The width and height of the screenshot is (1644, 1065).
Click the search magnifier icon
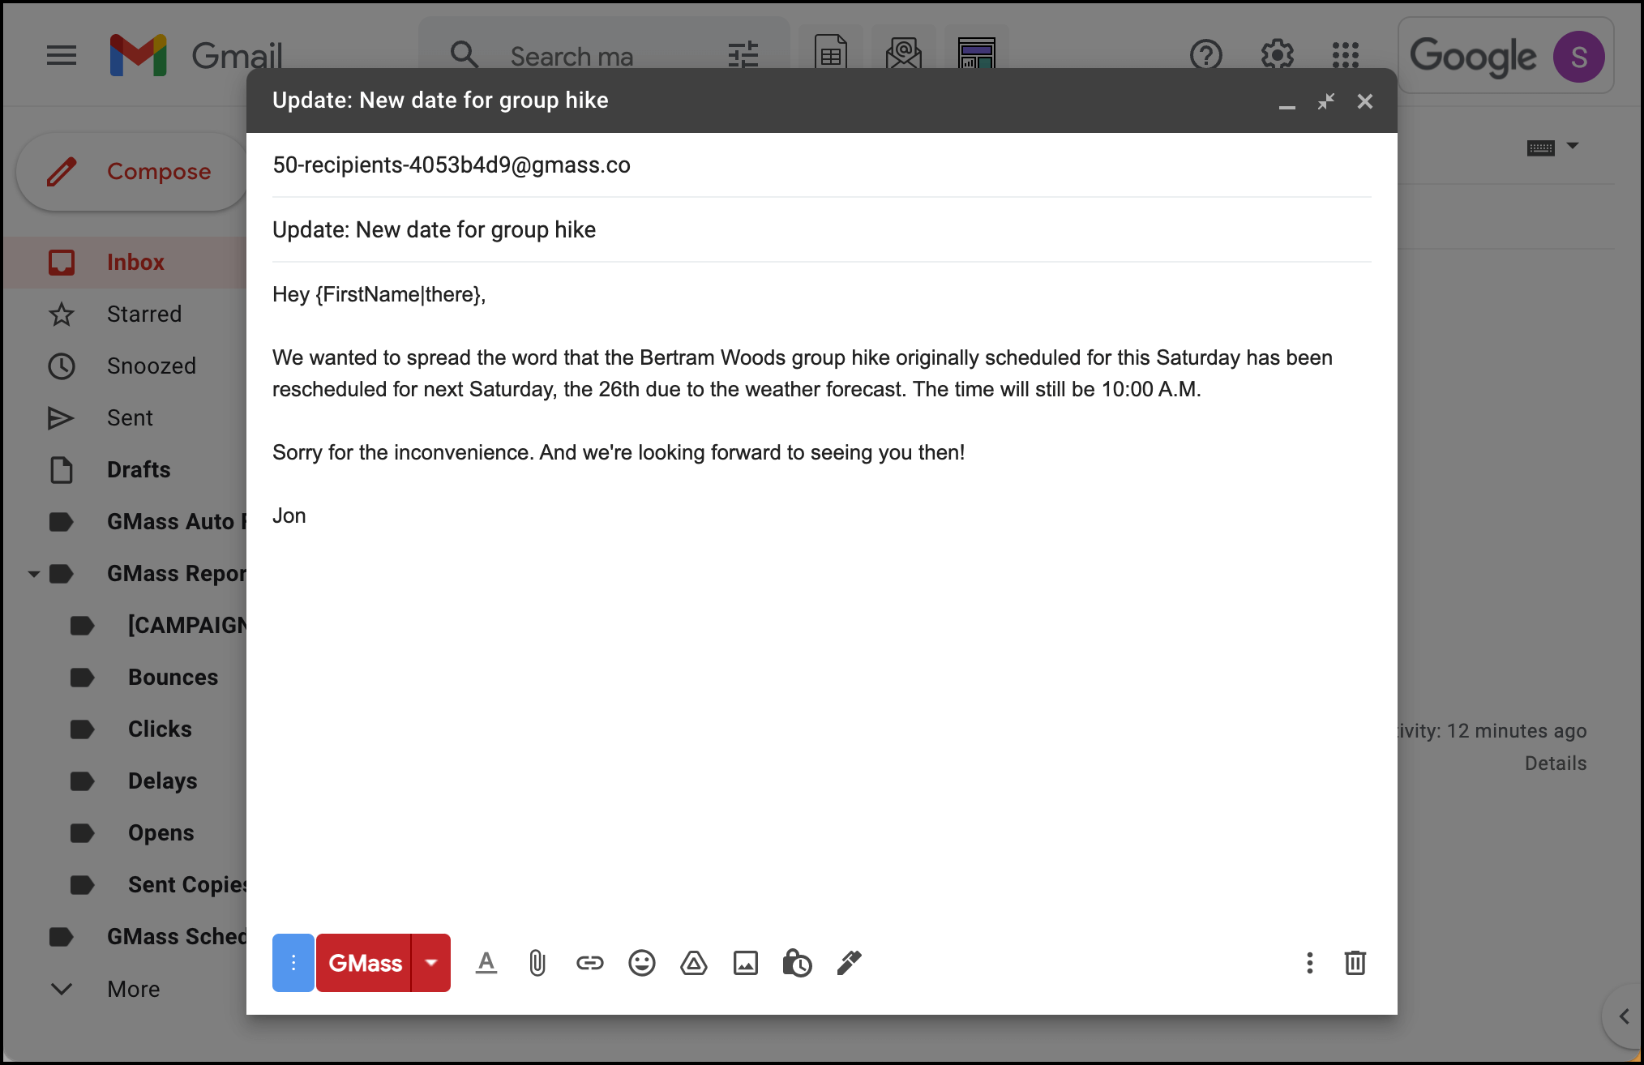pyautogui.click(x=465, y=55)
